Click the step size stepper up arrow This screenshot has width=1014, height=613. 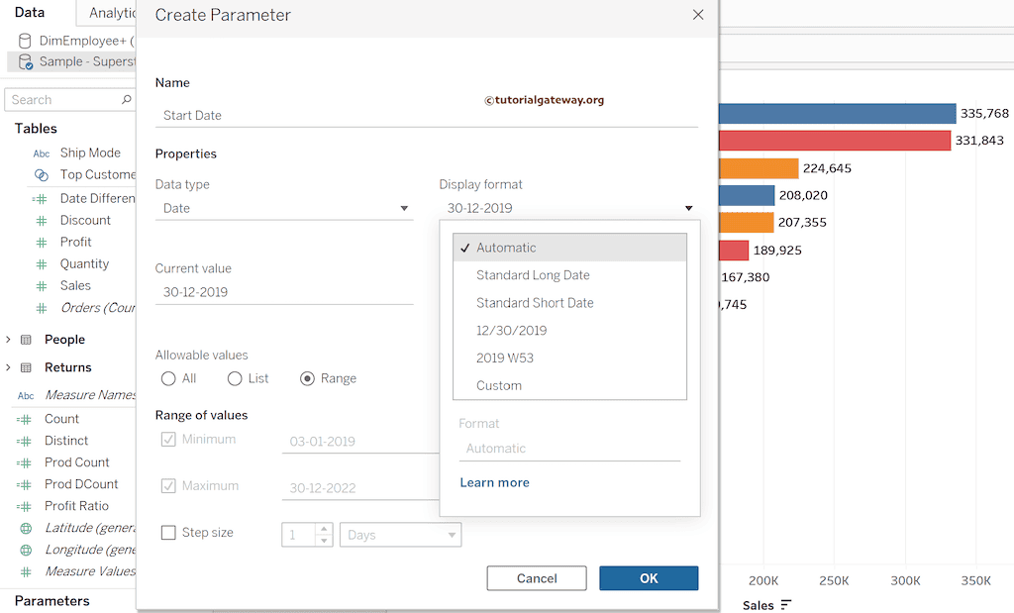tap(324, 527)
